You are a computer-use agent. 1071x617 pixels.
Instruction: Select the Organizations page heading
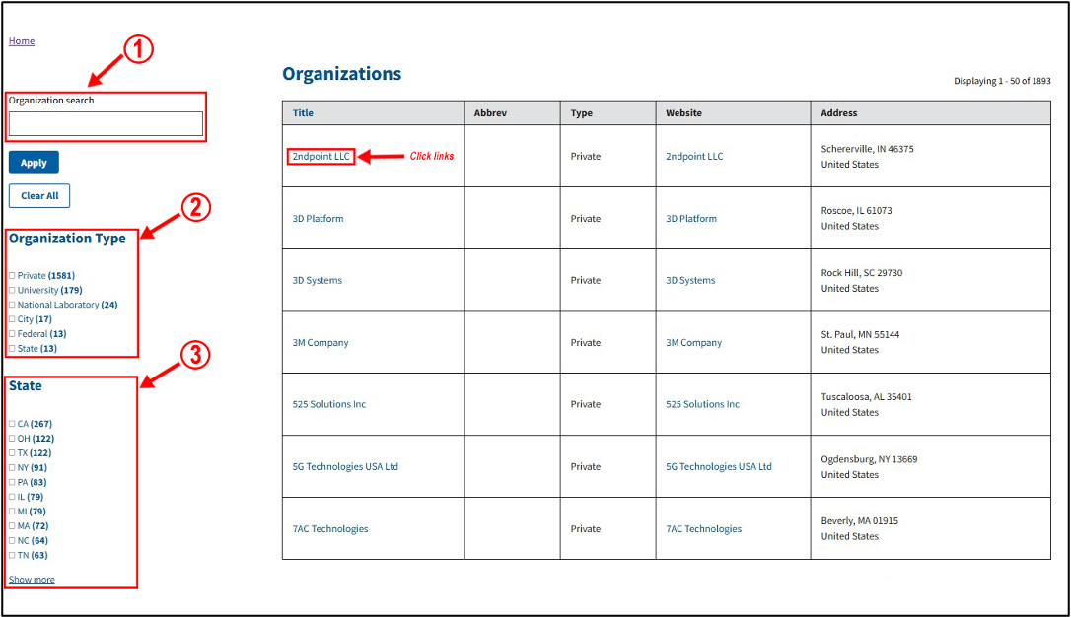click(341, 74)
